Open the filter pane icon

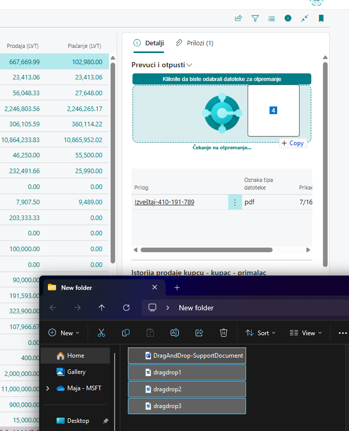click(255, 18)
